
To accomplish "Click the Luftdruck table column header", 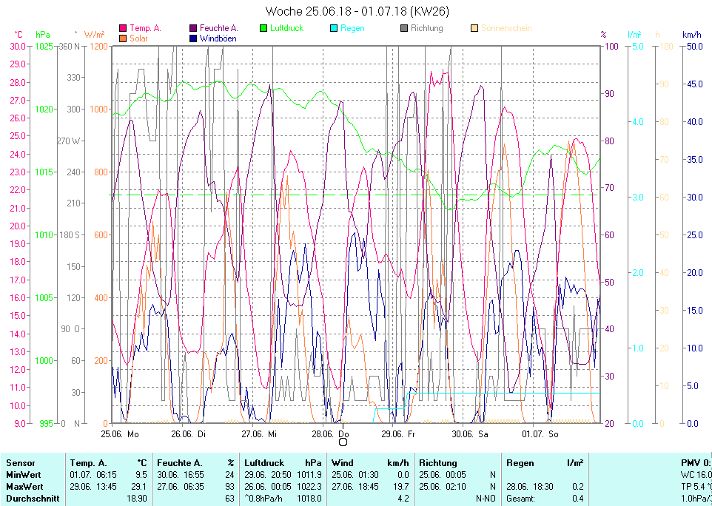I will point(264,463).
